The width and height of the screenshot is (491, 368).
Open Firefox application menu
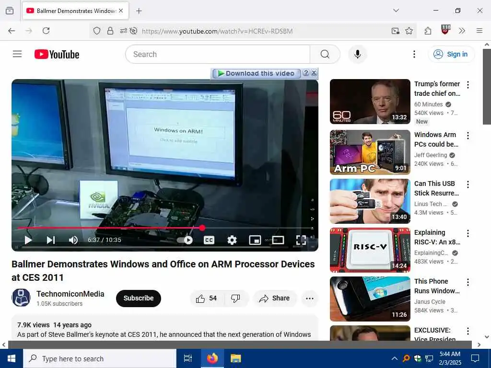pos(479,31)
